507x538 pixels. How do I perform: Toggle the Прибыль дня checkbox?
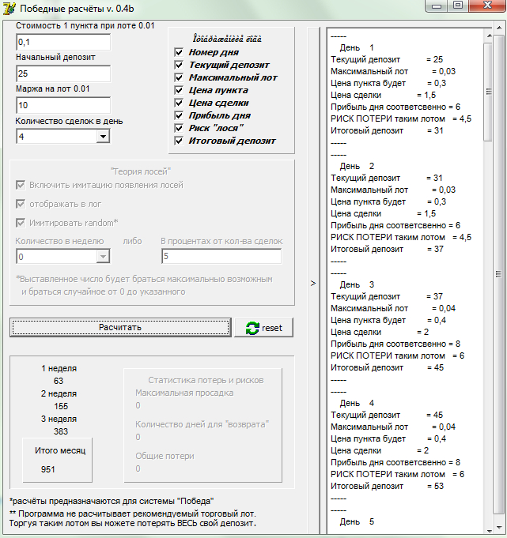[x=179, y=115]
